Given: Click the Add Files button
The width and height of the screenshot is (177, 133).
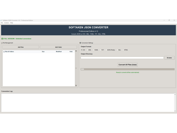Looking at the screenshot, I should coord(21,47).
